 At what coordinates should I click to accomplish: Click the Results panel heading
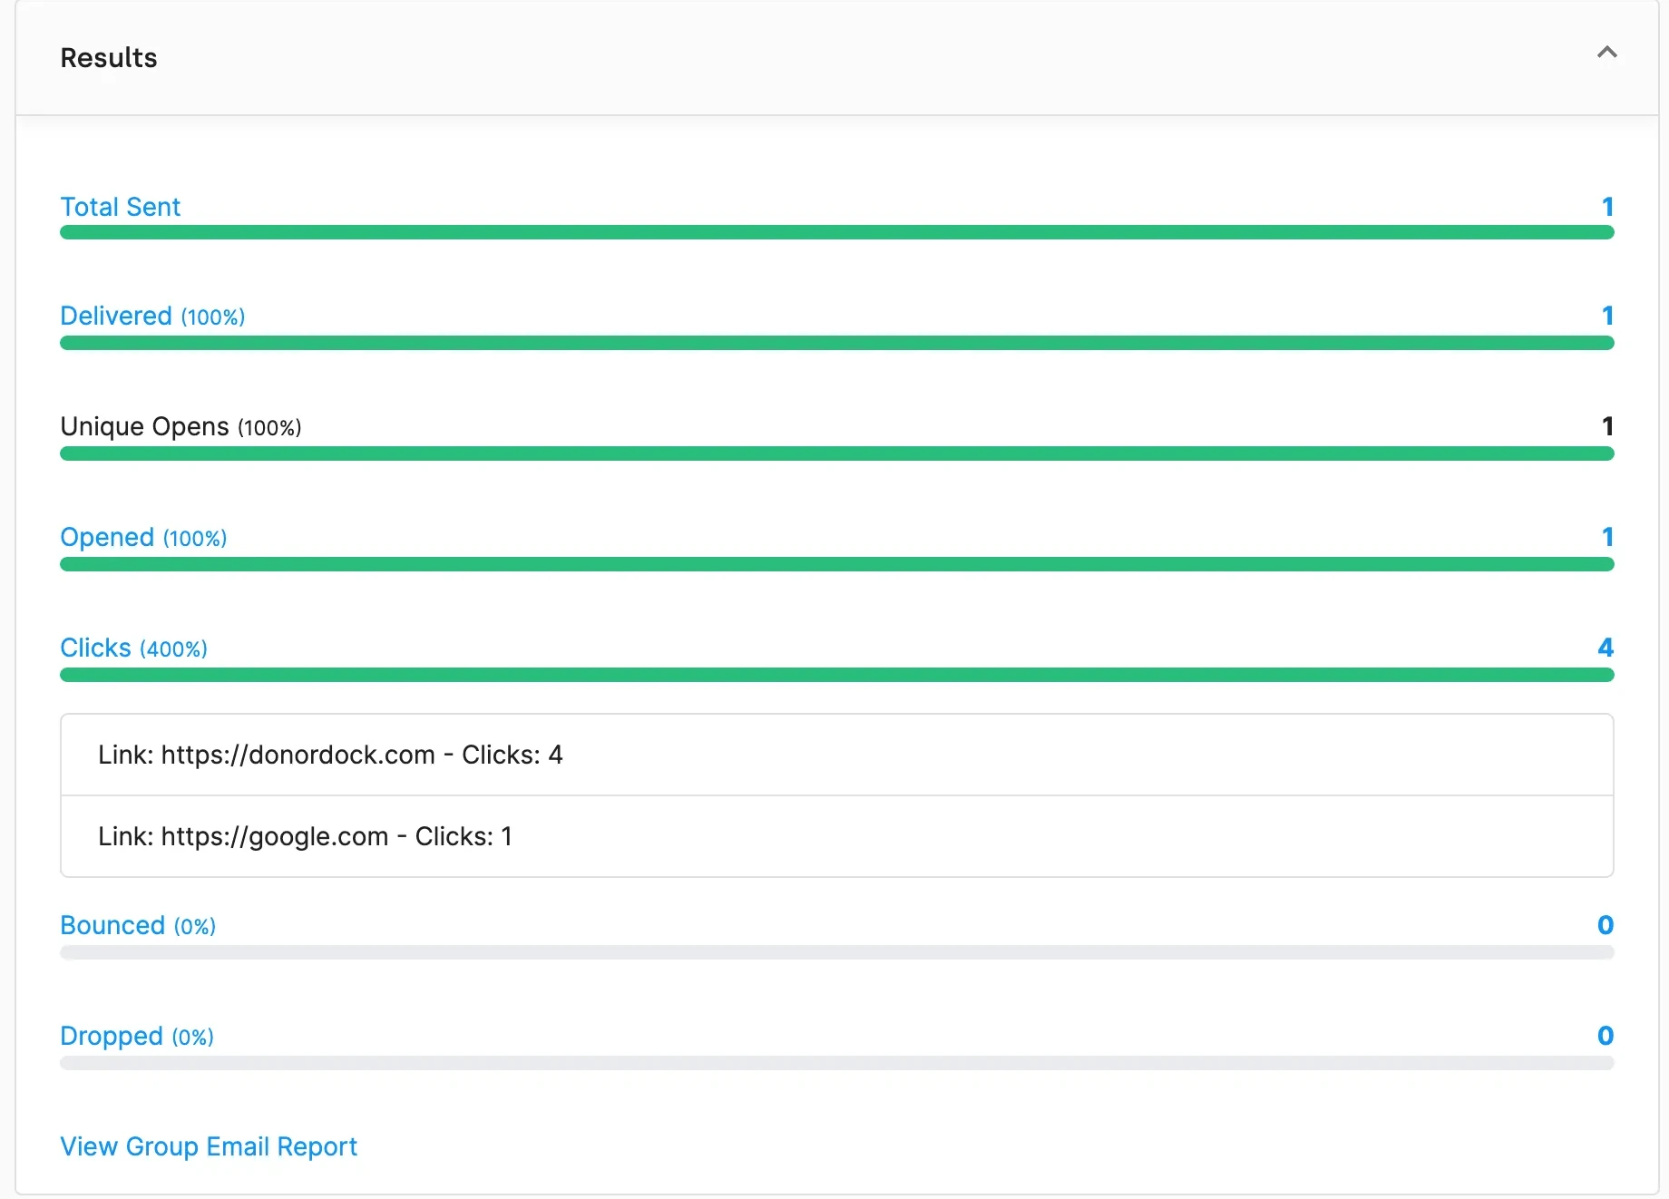tap(109, 58)
